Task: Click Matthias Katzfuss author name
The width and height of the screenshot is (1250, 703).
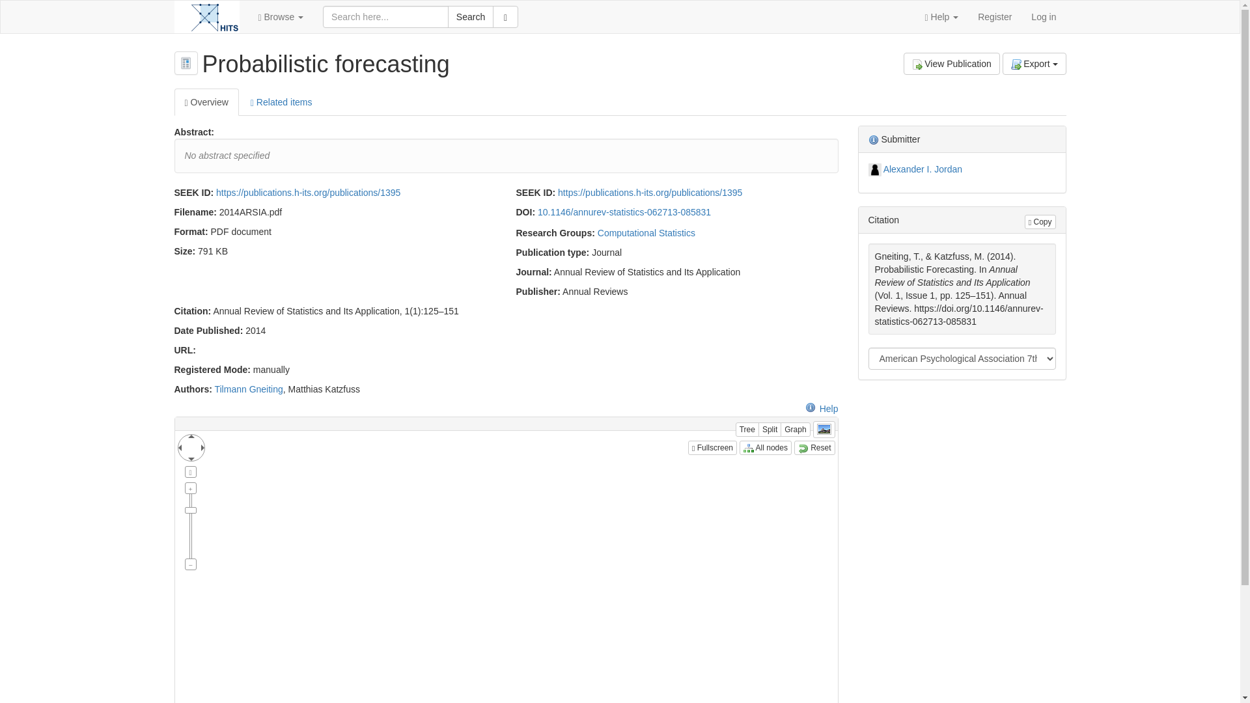Action: [324, 389]
